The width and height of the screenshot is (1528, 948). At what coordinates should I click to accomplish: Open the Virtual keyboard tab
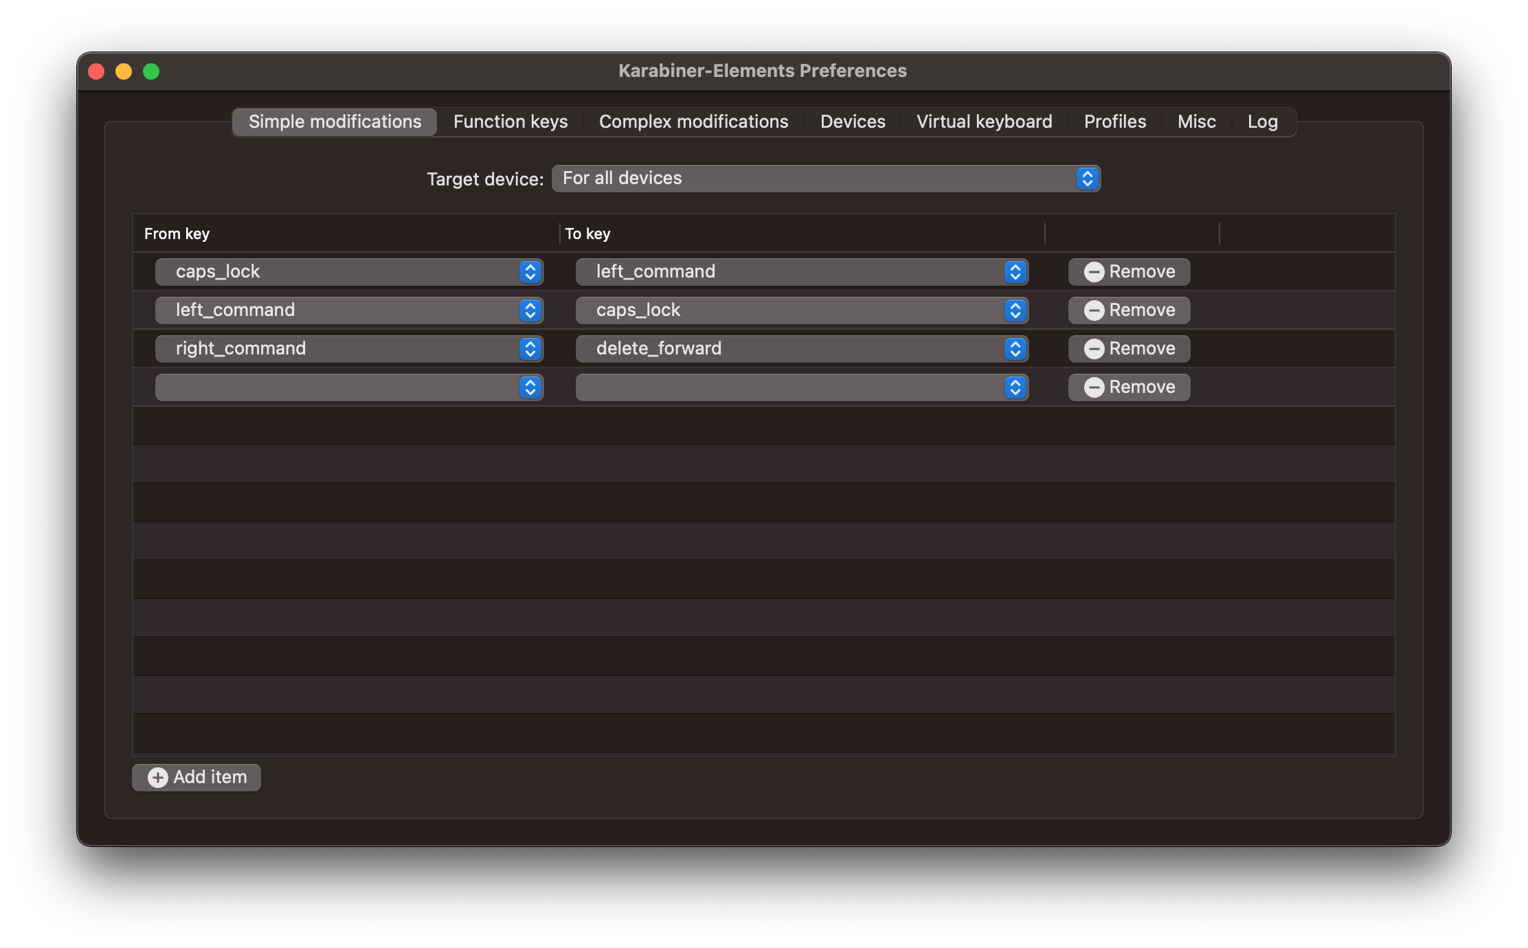click(x=984, y=122)
